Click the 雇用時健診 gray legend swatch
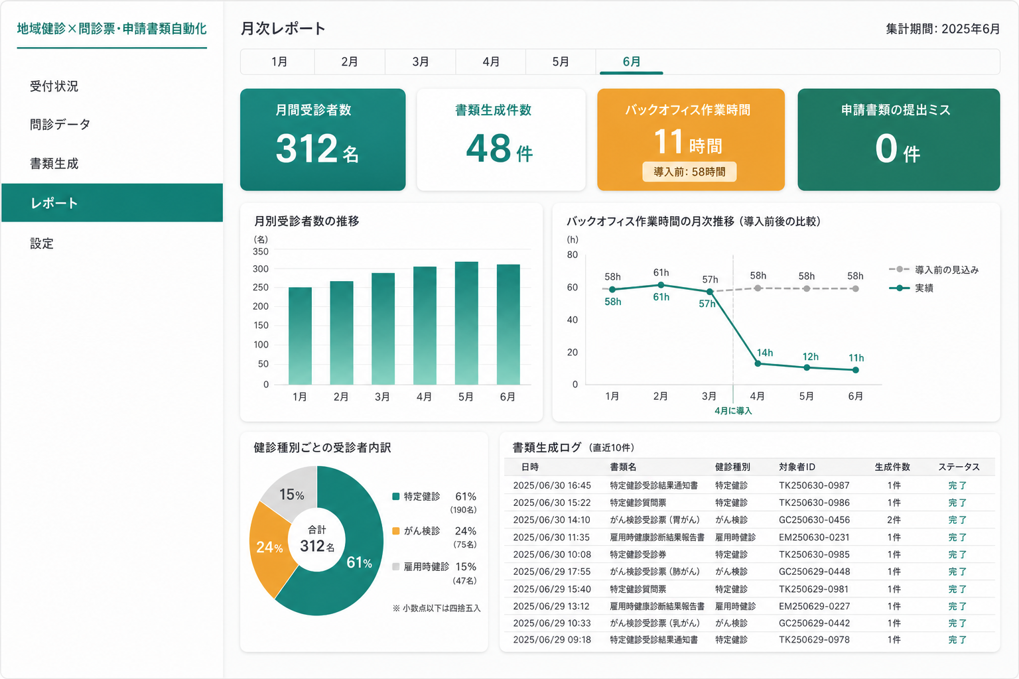 coord(396,566)
